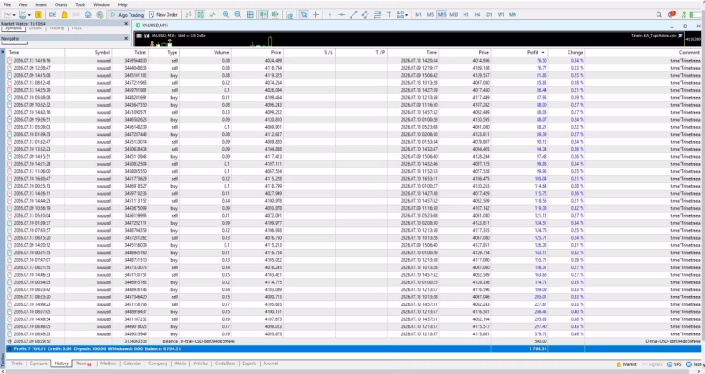This screenshot has width=705, height=374.
Task: Open the Window menu
Action: click(x=101, y=4)
